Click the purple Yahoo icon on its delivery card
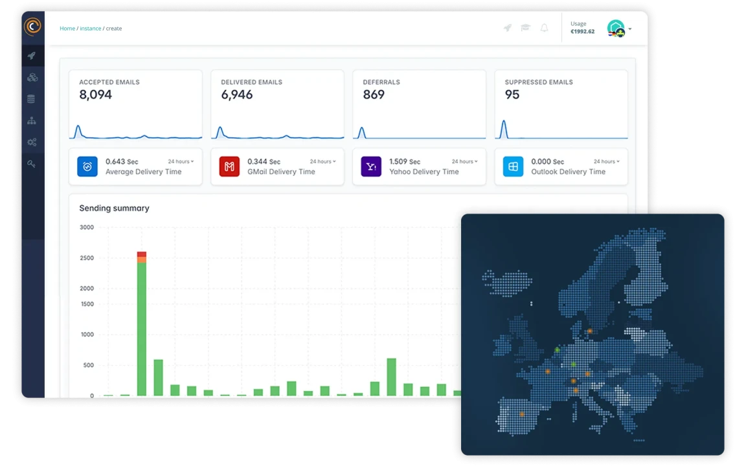Image resolution: width=746 pixels, height=466 pixels. tap(370, 166)
